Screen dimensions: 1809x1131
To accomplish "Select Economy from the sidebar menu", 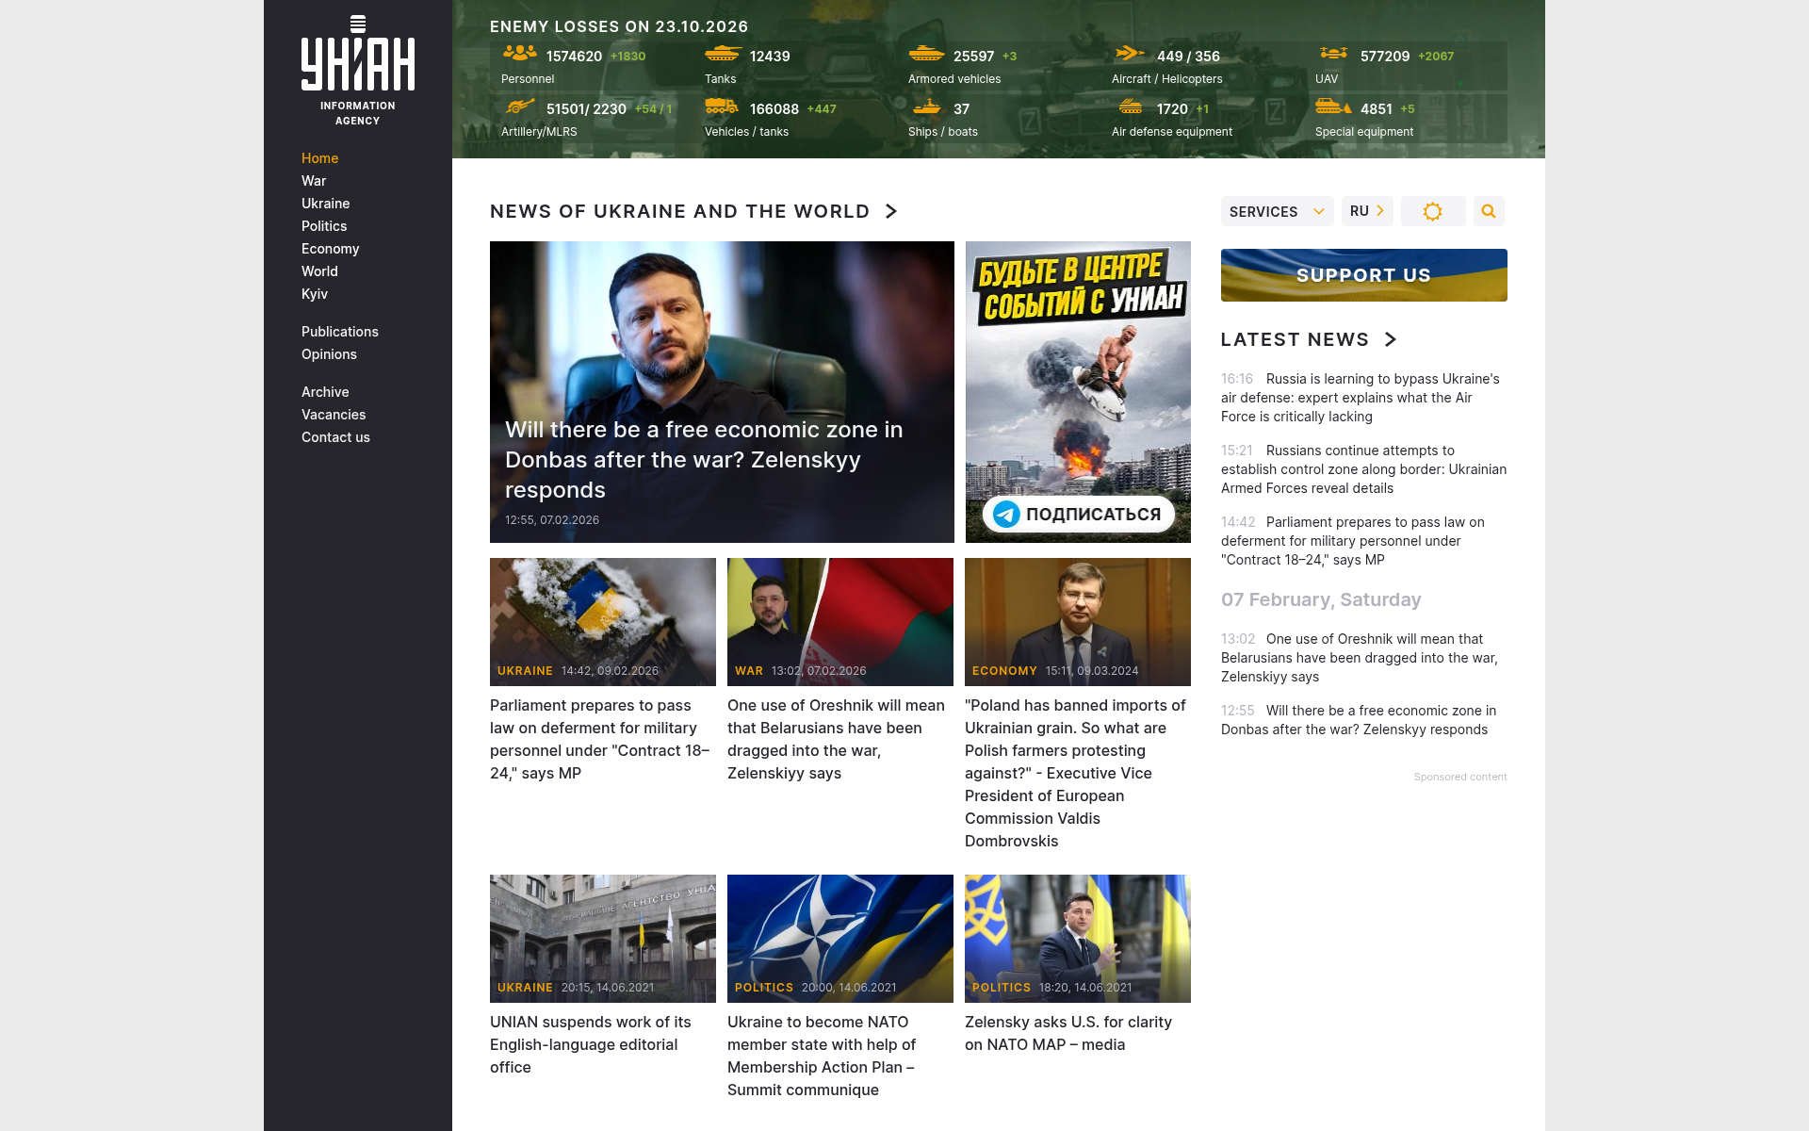I will point(330,249).
